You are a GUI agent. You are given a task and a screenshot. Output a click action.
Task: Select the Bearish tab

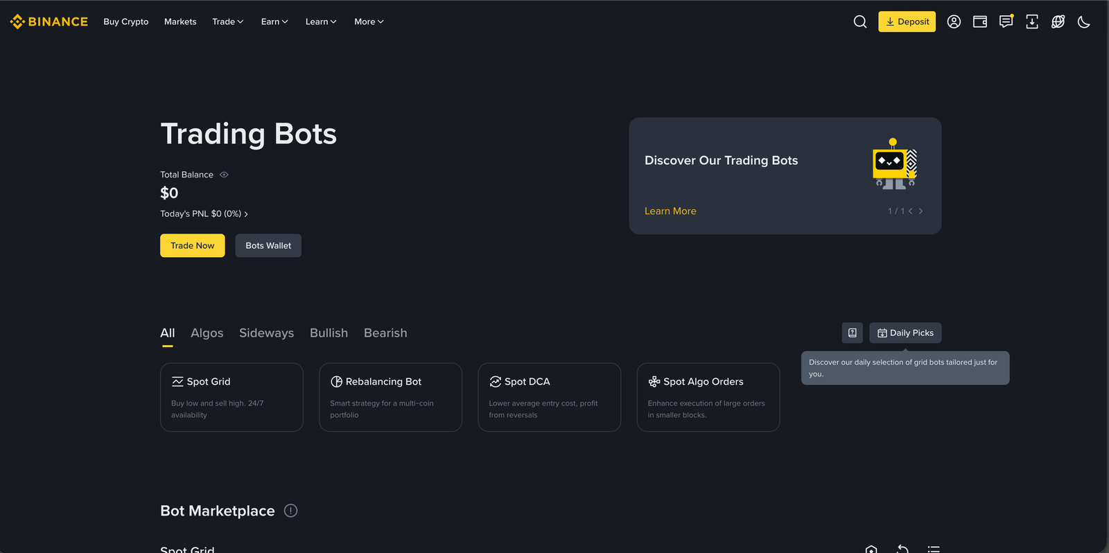pos(385,333)
